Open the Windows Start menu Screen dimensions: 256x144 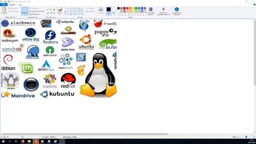pos(3,141)
